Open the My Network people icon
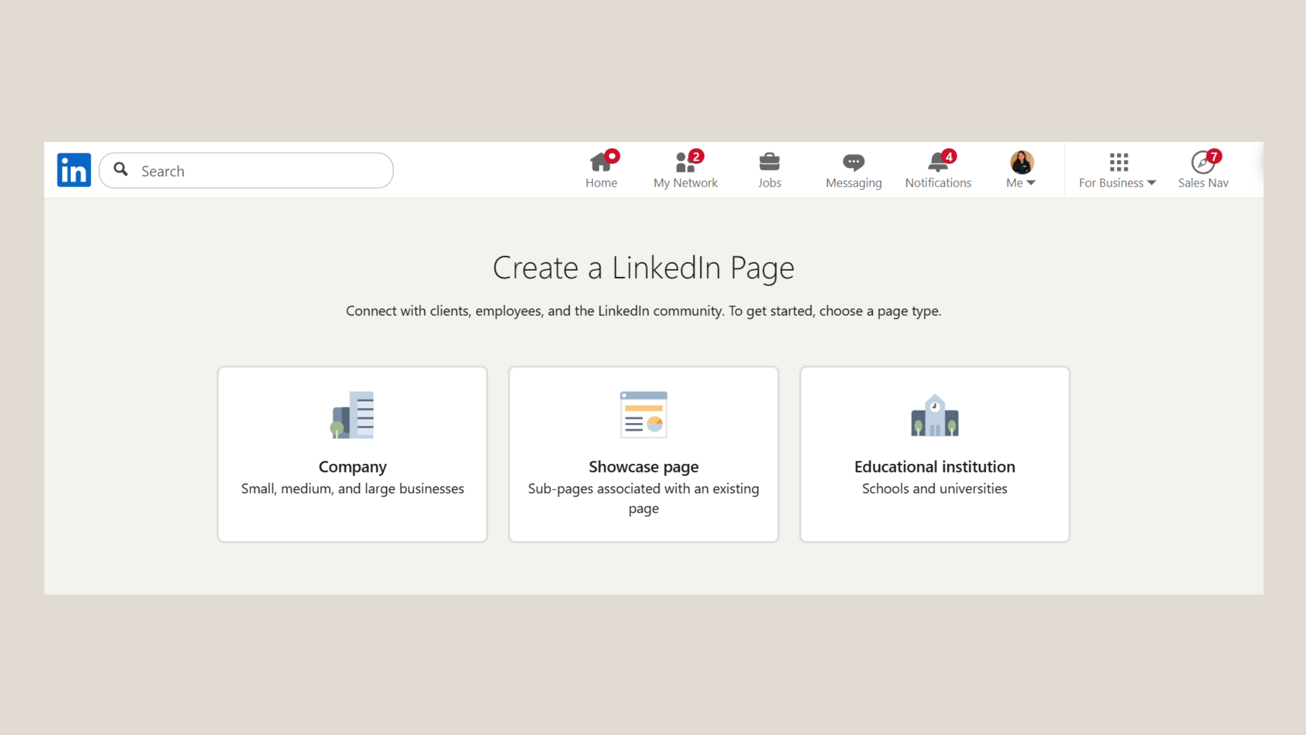Screen dimensions: 1306x735 pyautogui.click(x=685, y=162)
